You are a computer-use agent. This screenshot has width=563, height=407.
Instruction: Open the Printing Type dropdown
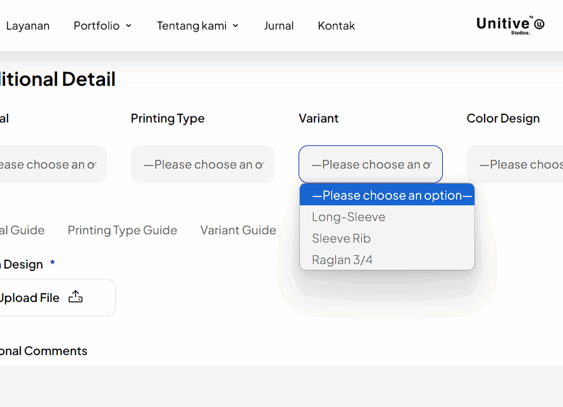click(202, 164)
